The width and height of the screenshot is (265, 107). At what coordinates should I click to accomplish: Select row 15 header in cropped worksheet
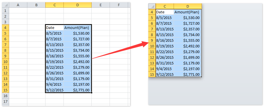pyautogui.click(x=152, y=74)
